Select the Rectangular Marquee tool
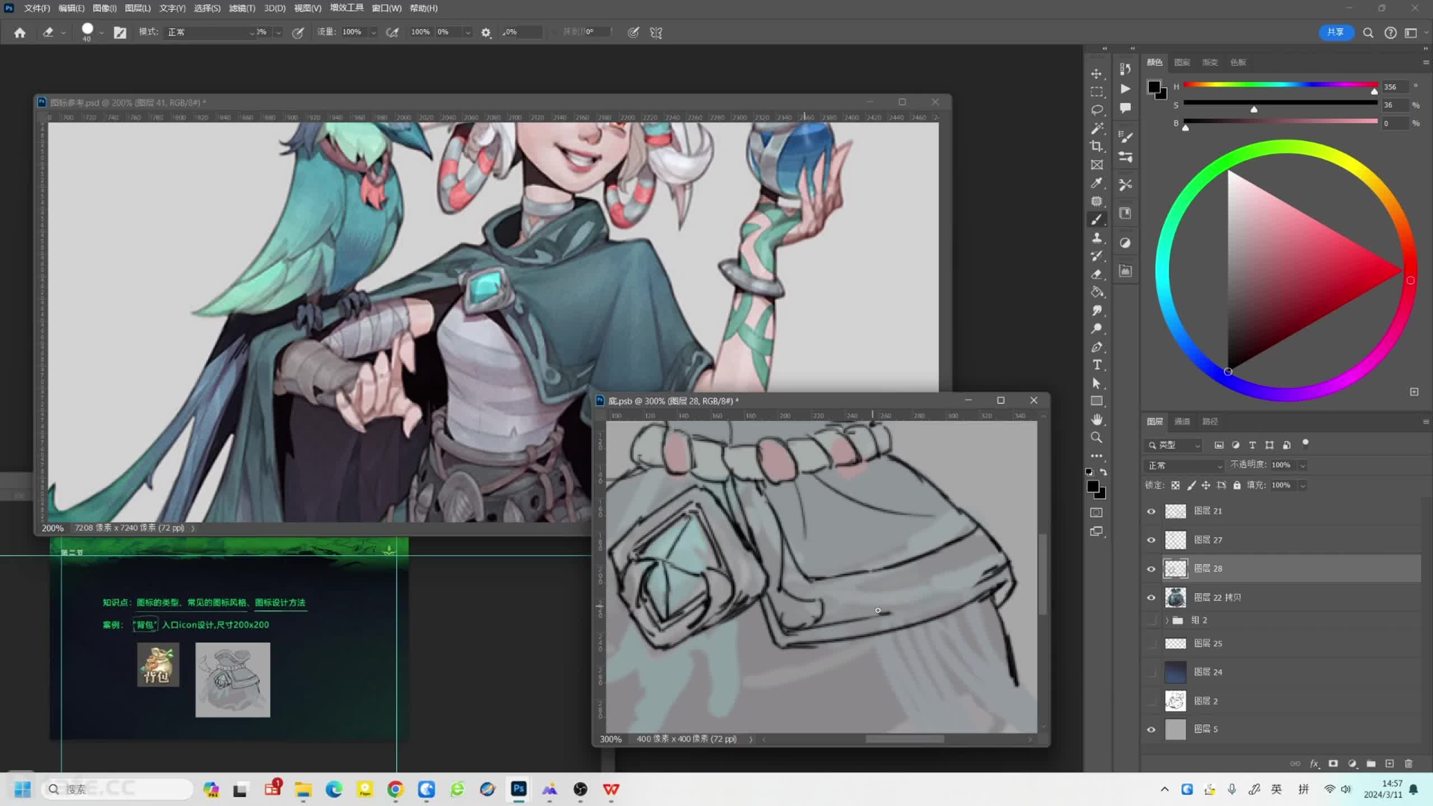1433x806 pixels. pyautogui.click(x=1097, y=92)
